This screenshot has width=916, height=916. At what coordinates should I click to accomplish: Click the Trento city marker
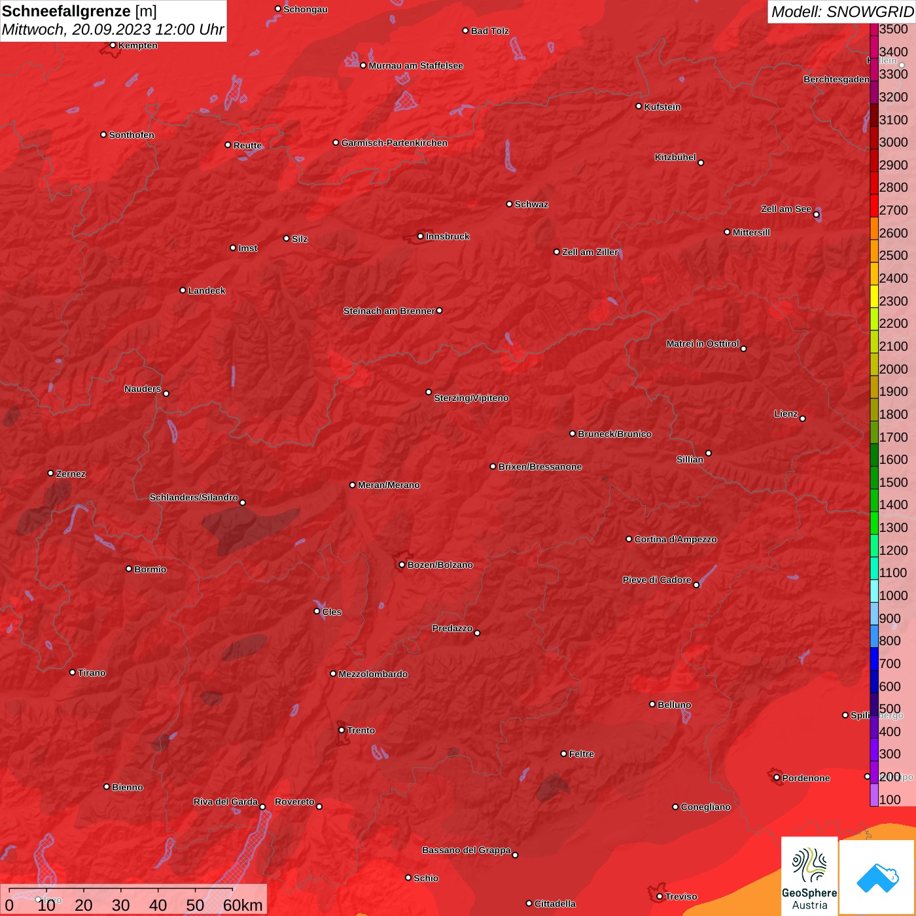pos(342,730)
